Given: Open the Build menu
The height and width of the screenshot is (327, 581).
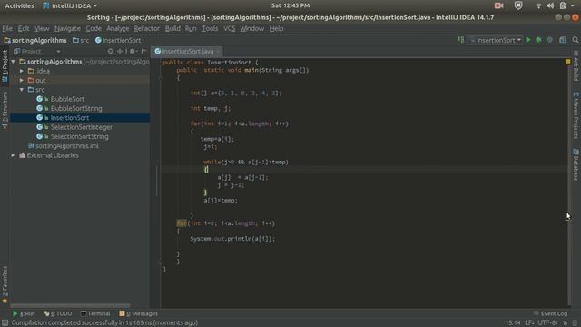Looking at the screenshot, I should [172, 28].
